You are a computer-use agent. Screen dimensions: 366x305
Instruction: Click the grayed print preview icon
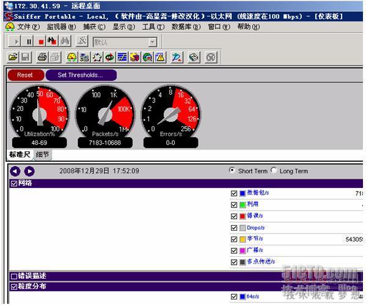tap(55, 57)
